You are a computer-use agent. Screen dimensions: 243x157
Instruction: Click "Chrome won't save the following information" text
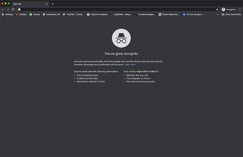[x=96, y=72]
